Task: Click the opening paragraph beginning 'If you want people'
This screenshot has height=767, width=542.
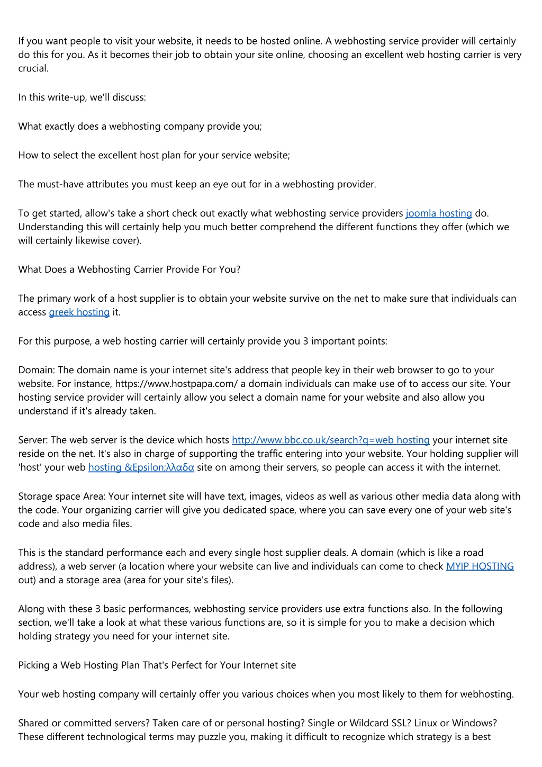Action: click(270, 55)
